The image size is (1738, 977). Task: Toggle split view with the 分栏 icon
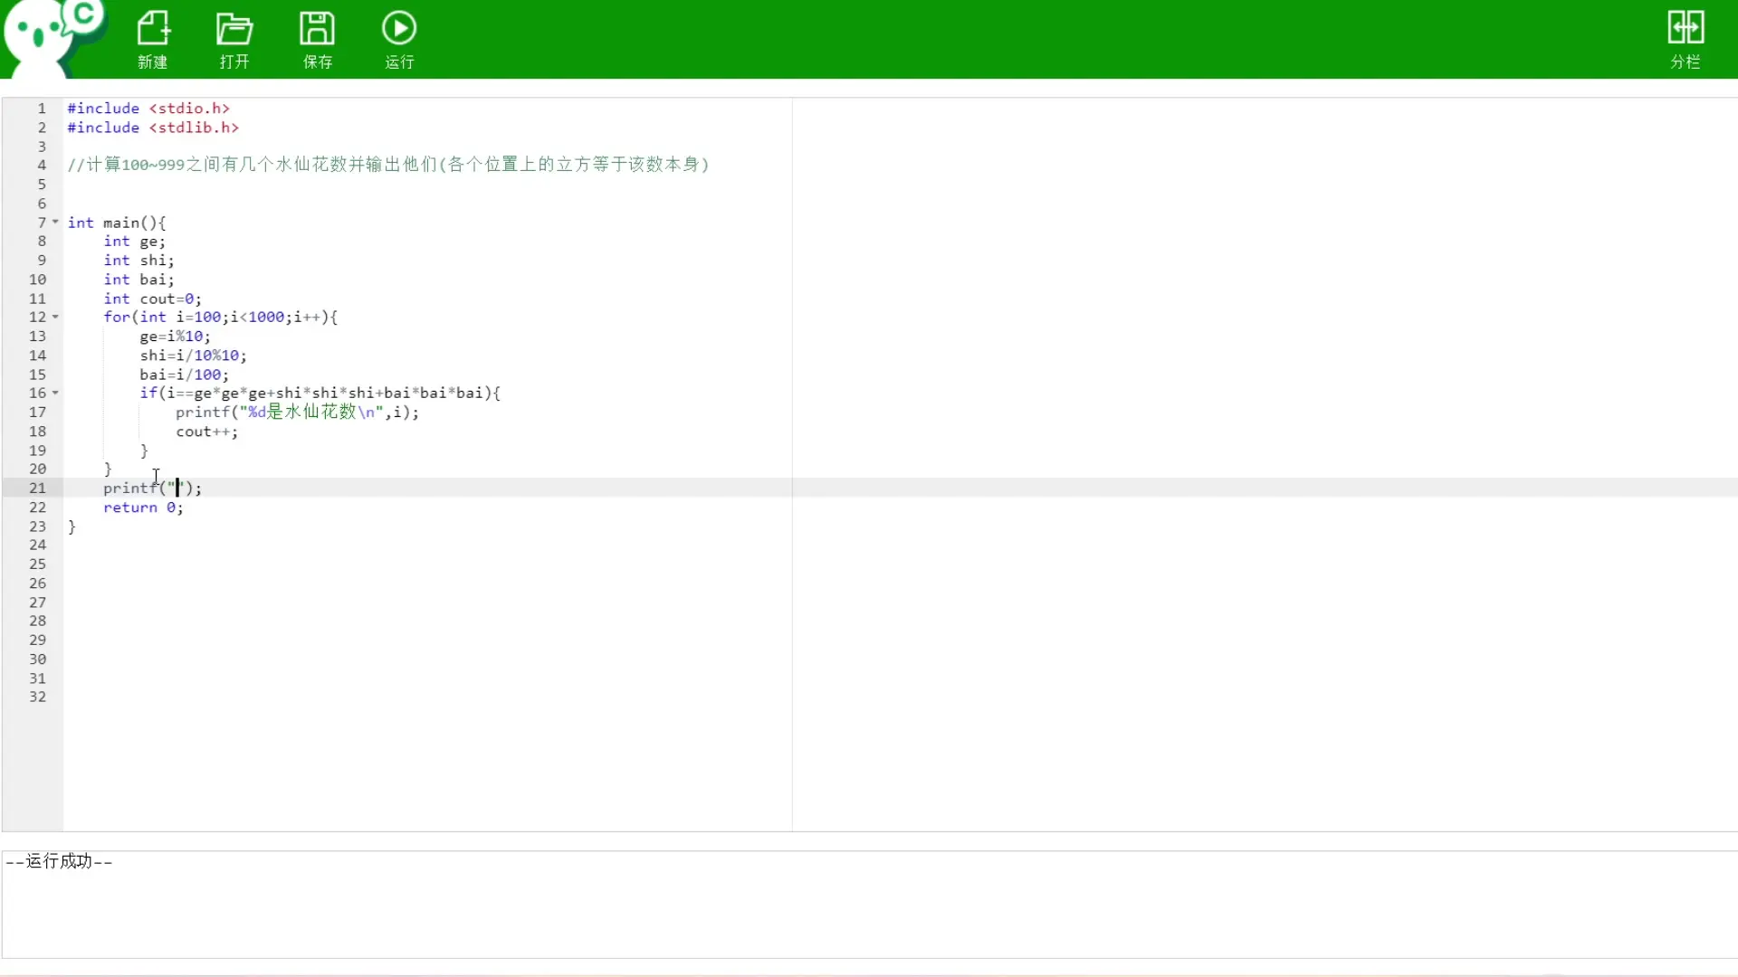coord(1685,39)
